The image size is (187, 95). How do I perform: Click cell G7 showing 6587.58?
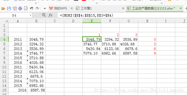coord(129,53)
